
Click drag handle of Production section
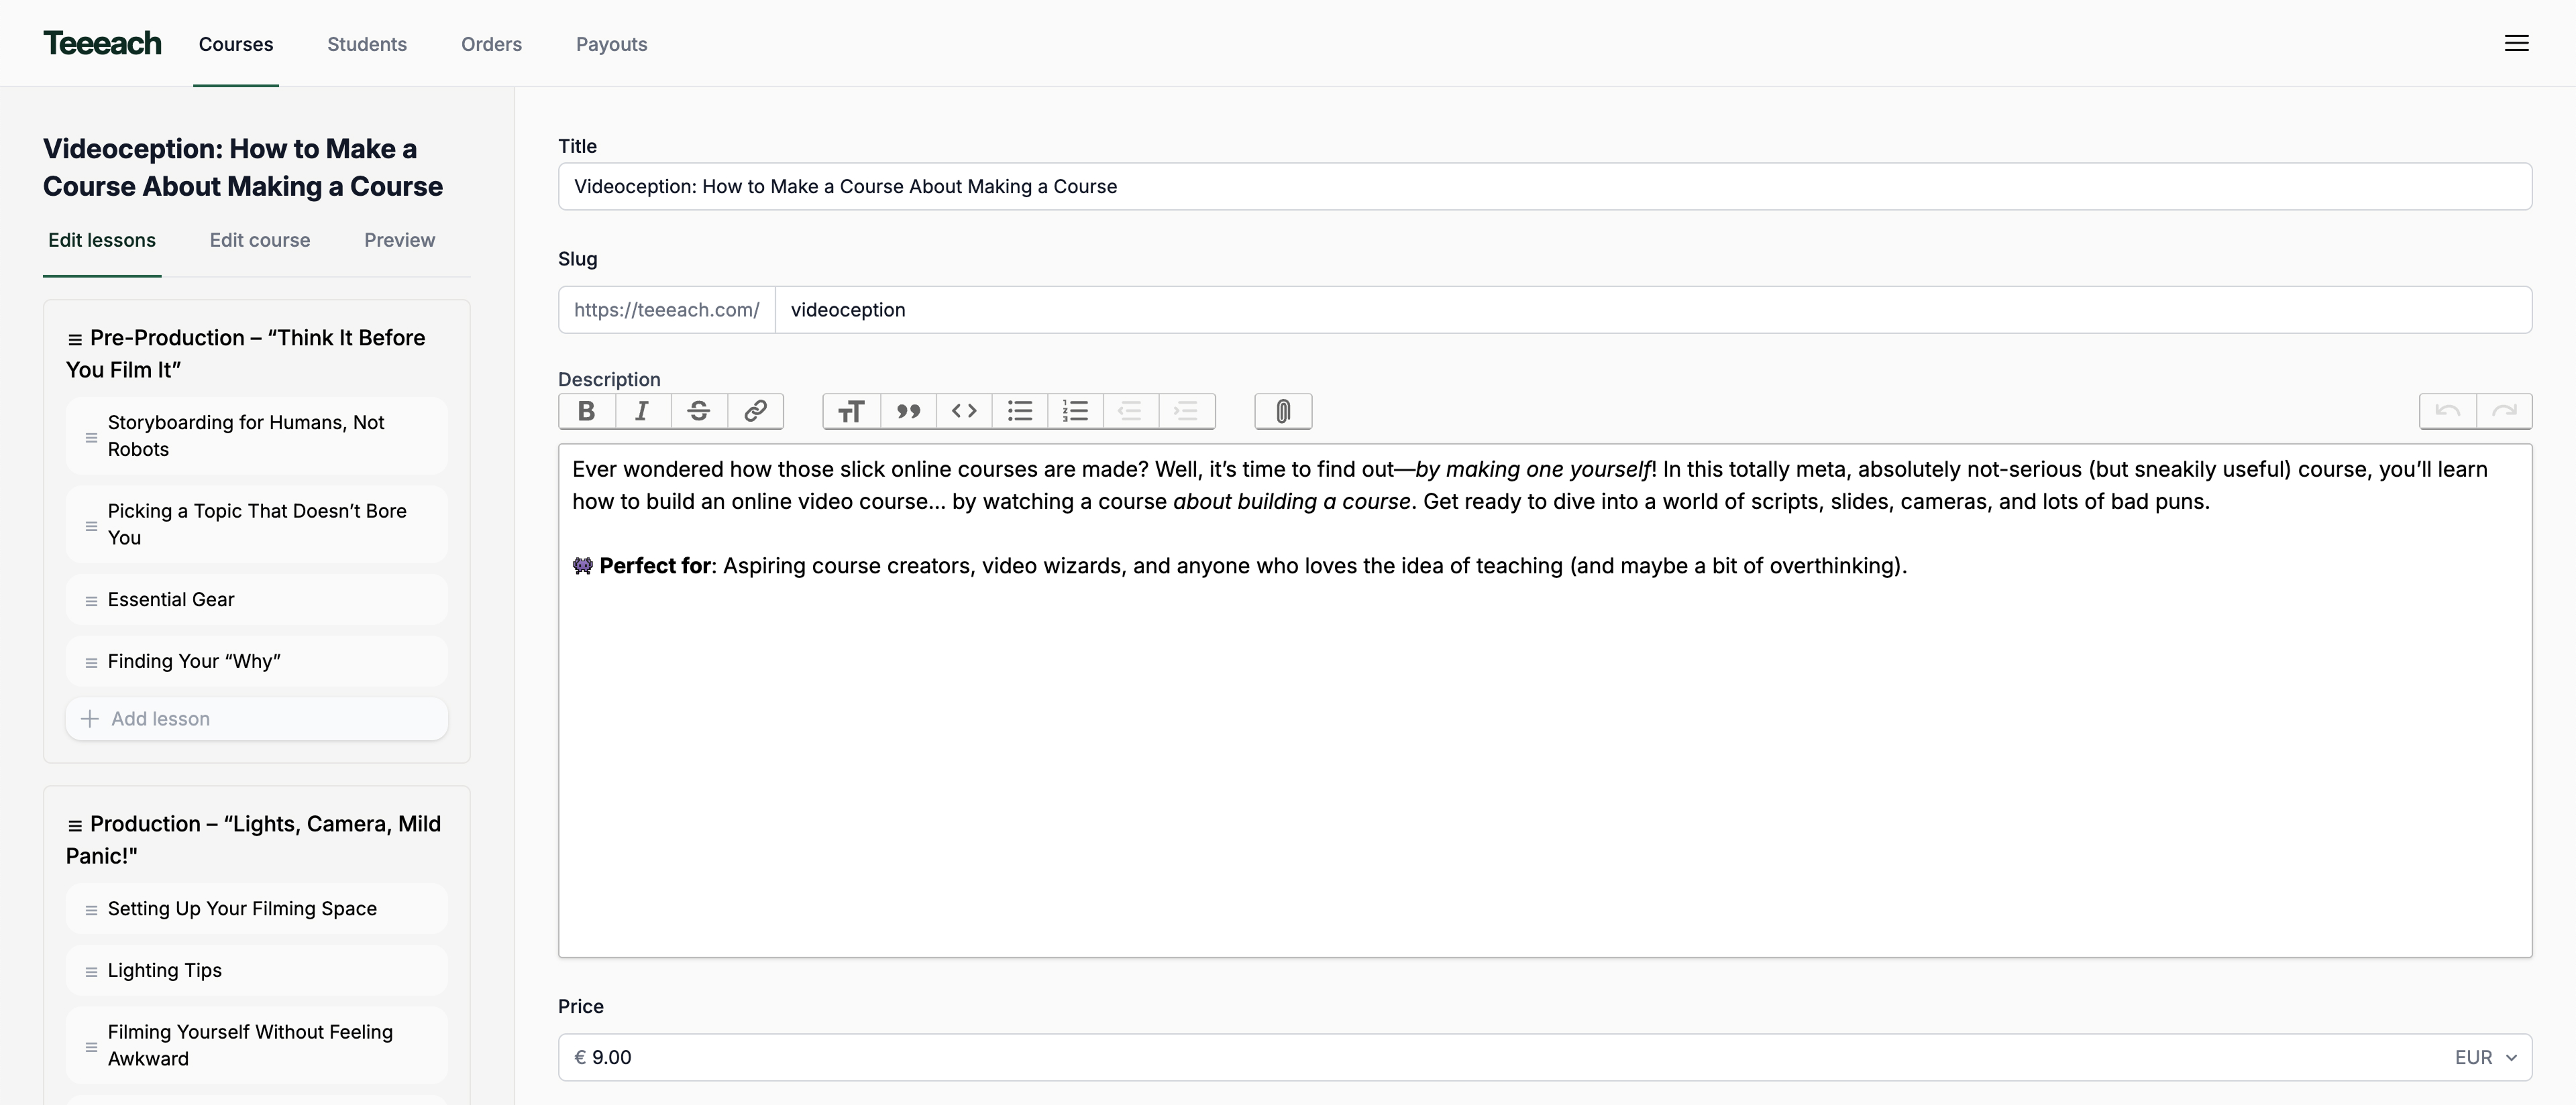pyautogui.click(x=75, y=825)
